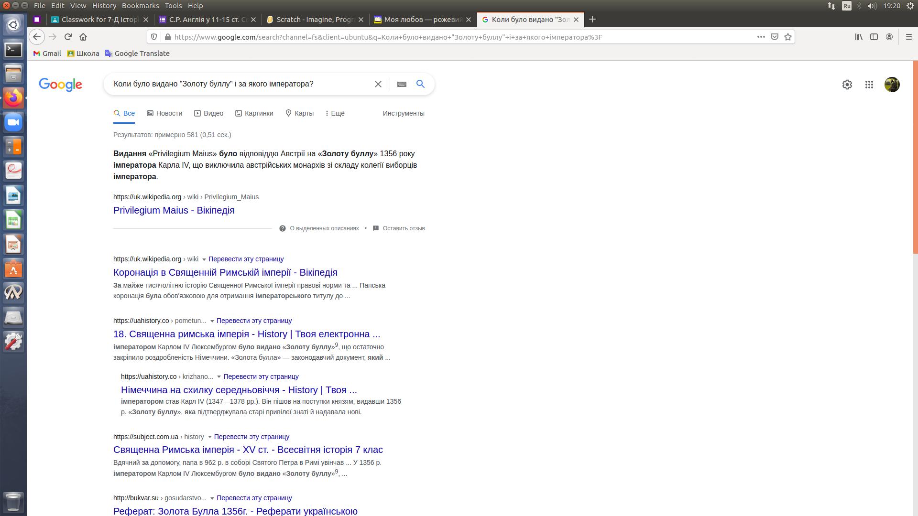Image resolution: width=918 pixels, height=516 pixels.
Task: Click the Firefox reload page icon
Action: click(x=68, y=37)
